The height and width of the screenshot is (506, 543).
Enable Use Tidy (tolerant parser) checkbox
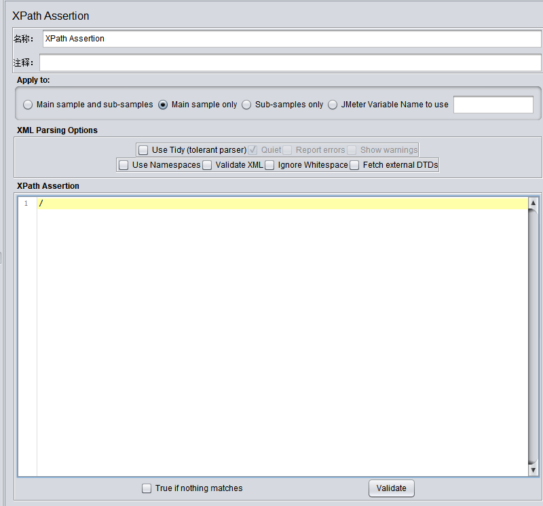tap(143, 150)
